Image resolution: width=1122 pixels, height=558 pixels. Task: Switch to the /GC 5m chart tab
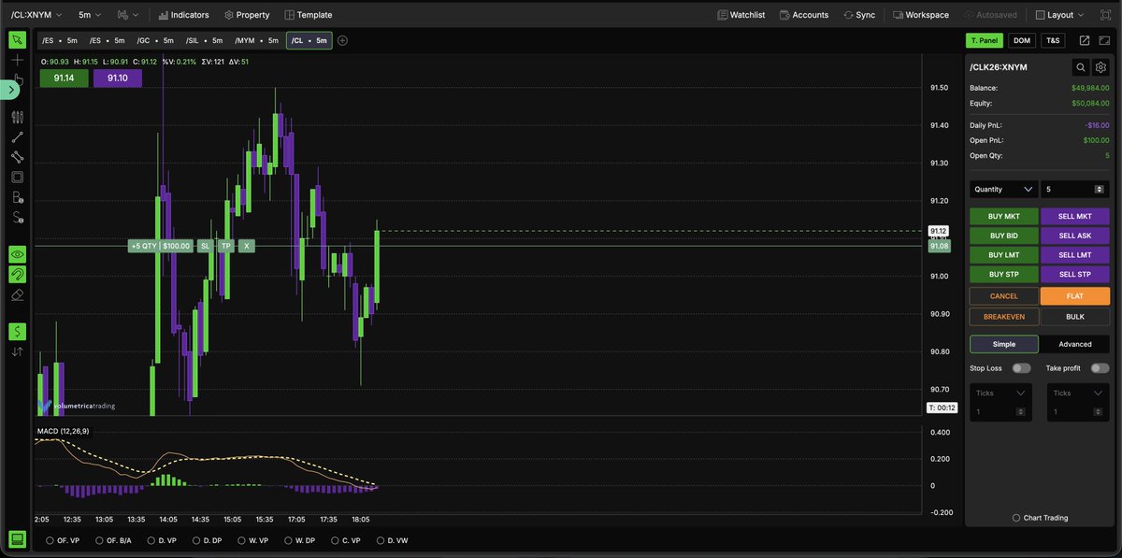click(155, 40)
